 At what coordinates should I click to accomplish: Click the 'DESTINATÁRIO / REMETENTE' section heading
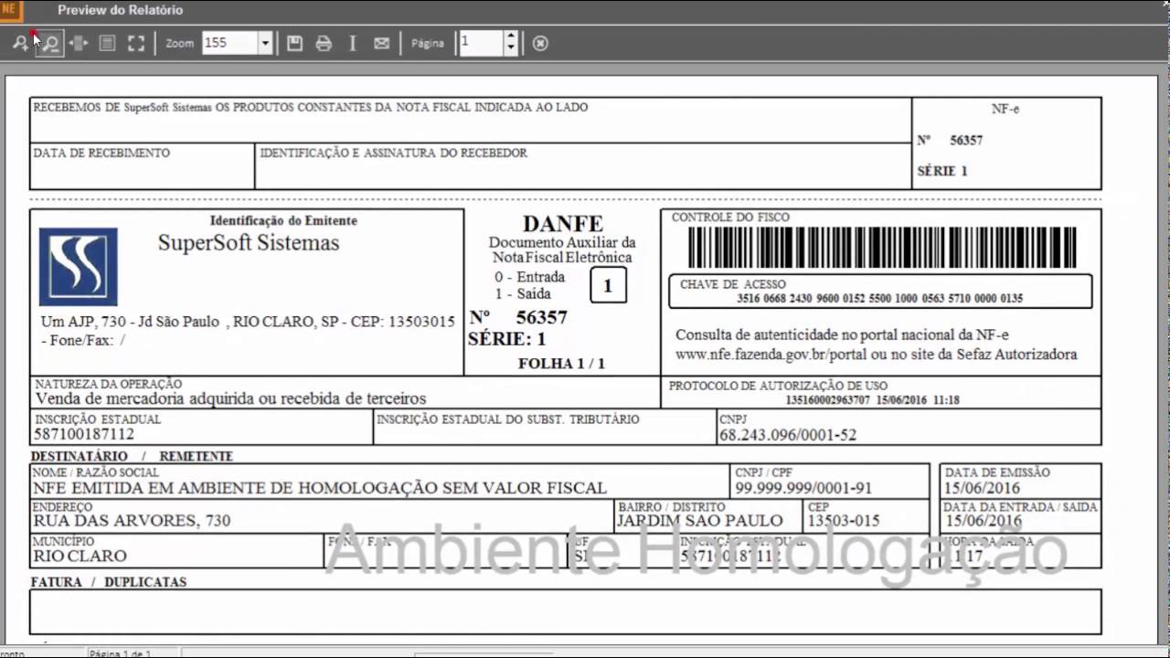pyautogui.click(x=132, y=456)
